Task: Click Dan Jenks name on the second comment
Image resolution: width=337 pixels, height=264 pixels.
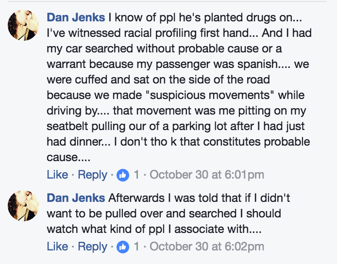Action: pyautogui.click(x=76, y=198)
